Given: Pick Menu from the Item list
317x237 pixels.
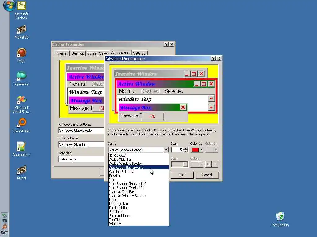Looking at the screenshot, I should tap(139, 200).
